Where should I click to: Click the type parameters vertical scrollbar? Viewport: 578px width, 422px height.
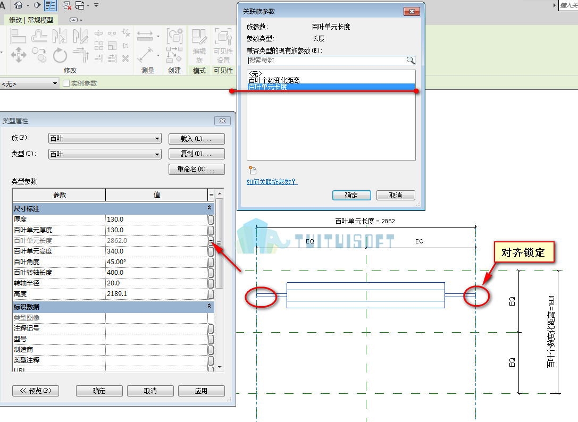coord(220,280)
